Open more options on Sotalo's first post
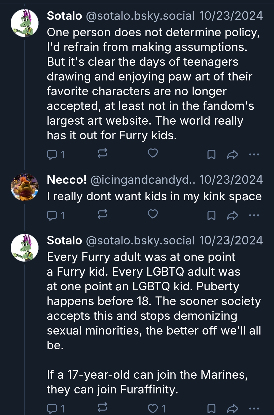This screenshot has height=415, width=274. (x=254, y=154)
